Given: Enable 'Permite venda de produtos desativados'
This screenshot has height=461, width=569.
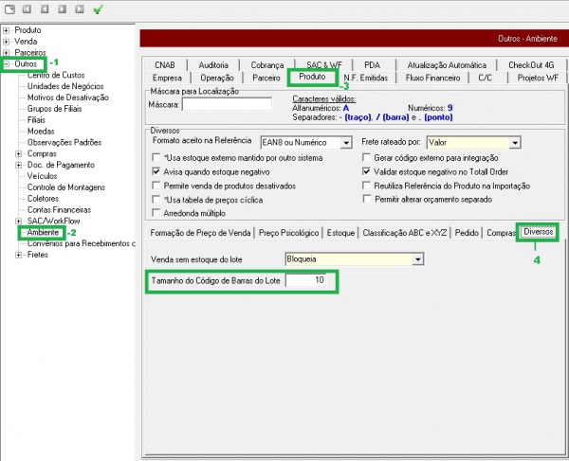Looking at the screenshot, I should tap(156, 187).
